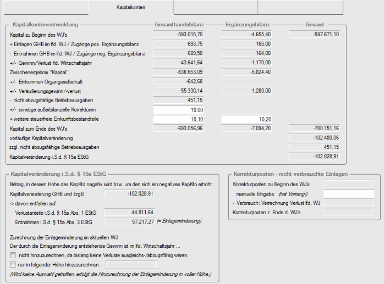
Task: Click 'Zurechnung der Einlageminderung im aktuellen WJ' label
Action: click(64, 237)
